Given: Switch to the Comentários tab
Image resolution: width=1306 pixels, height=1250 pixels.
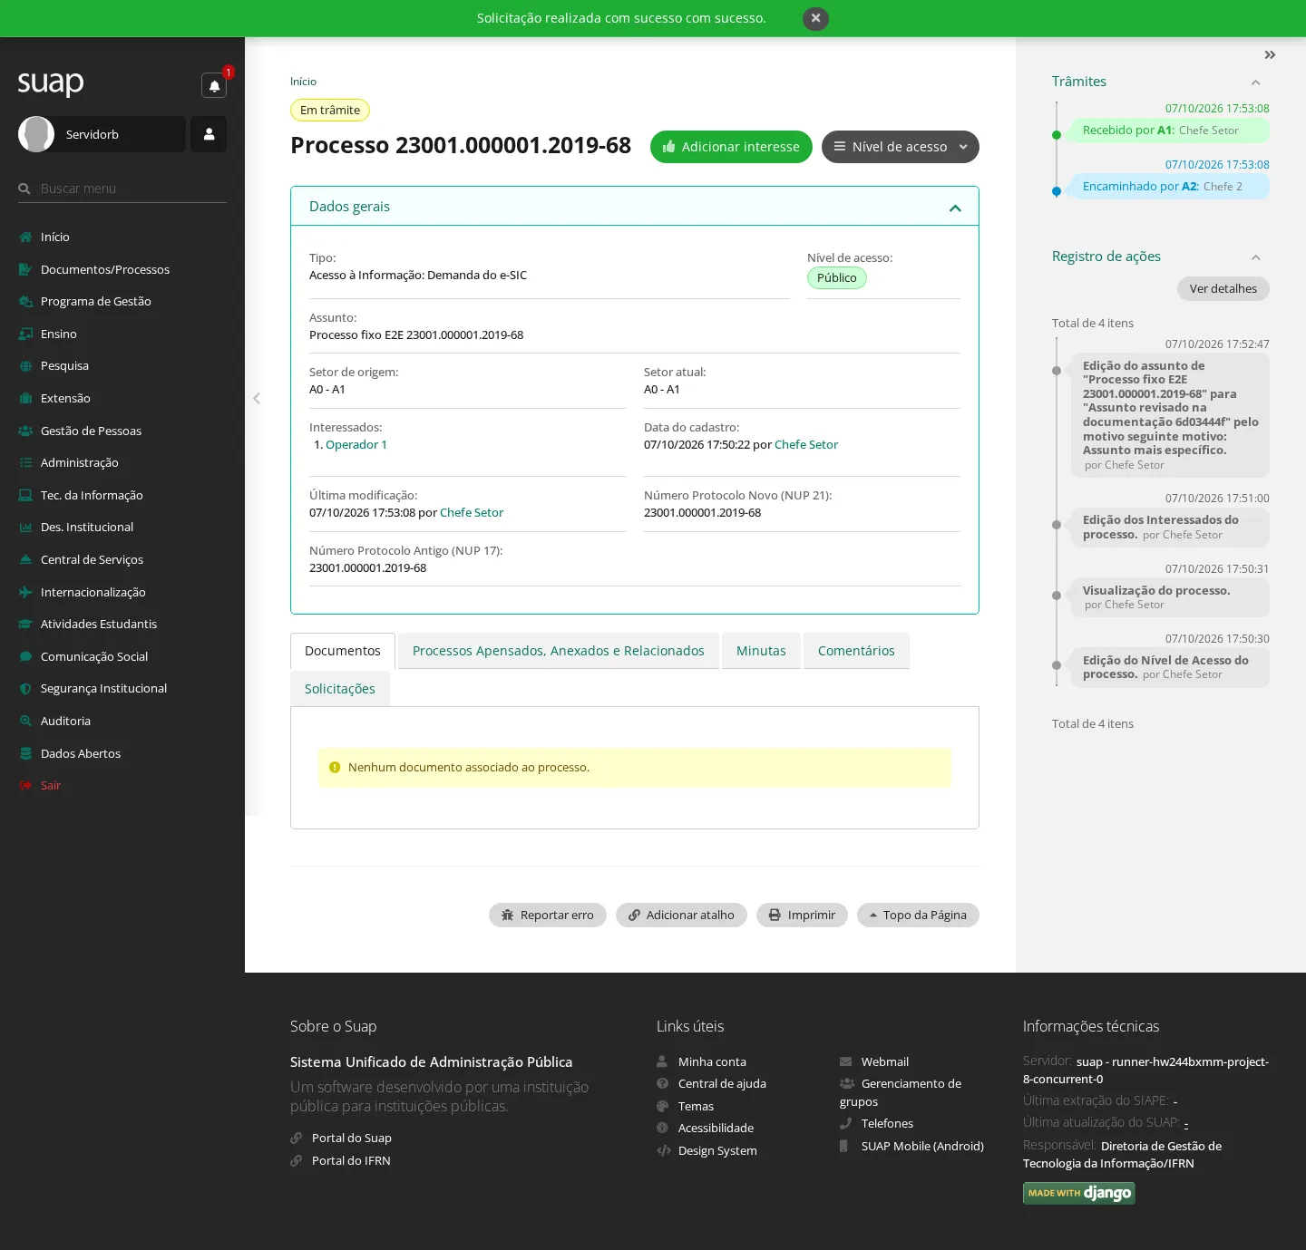Looking at the screenshot, I should [856, 651].
